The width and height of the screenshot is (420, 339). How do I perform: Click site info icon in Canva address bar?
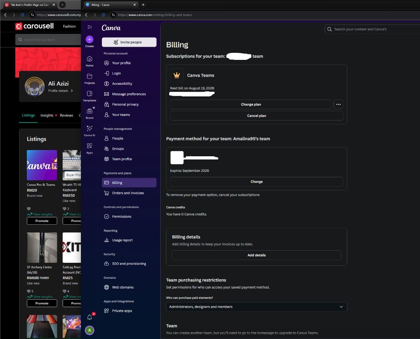(x=113, y=15)
